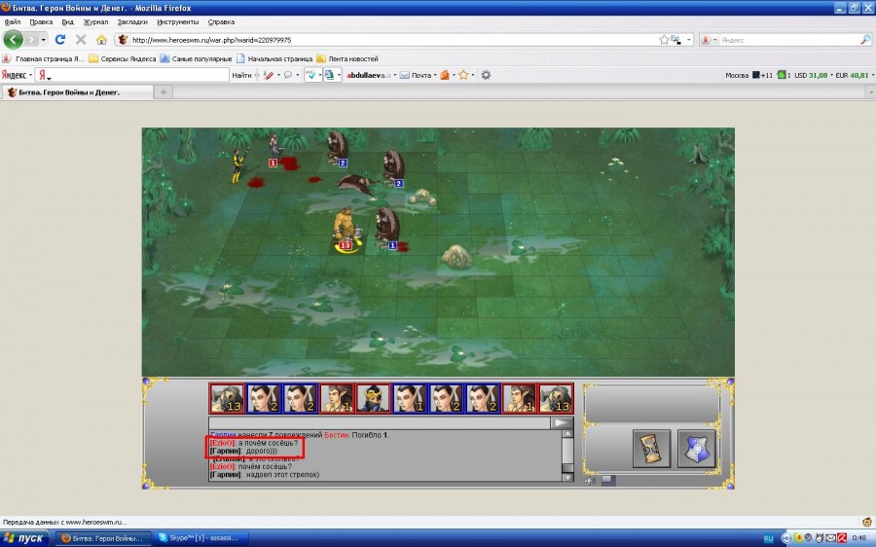Open the back/forward history dropdown
Viewport: 876px width, 547px height.
[x=44, y=40]
